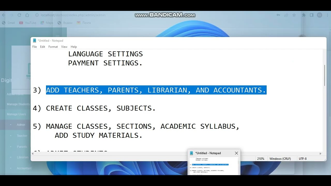Open the Help menu in Notepad
The width and height of the screenshot is (331, 186).
tap(74, 47)
